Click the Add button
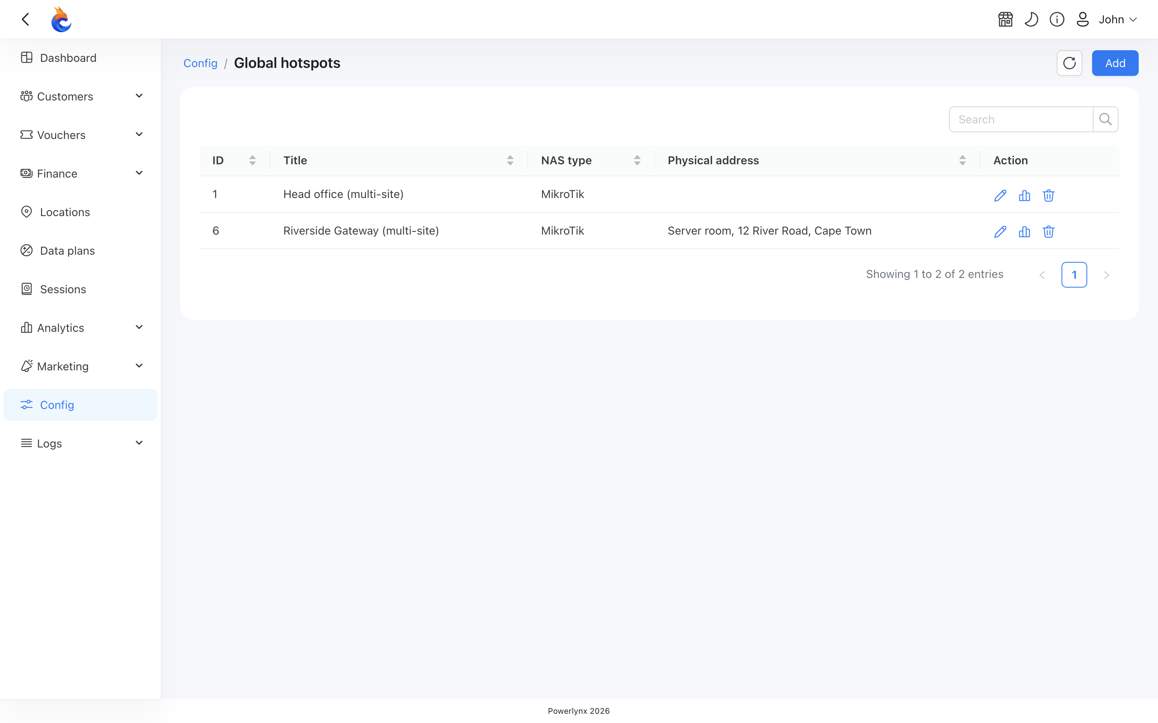This screenshot has height=723, width=1158. 1115,63
